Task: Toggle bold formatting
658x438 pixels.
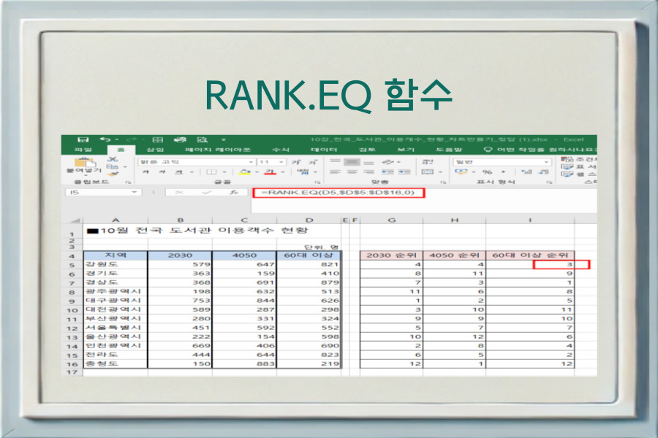Action: tap(145, 172)
